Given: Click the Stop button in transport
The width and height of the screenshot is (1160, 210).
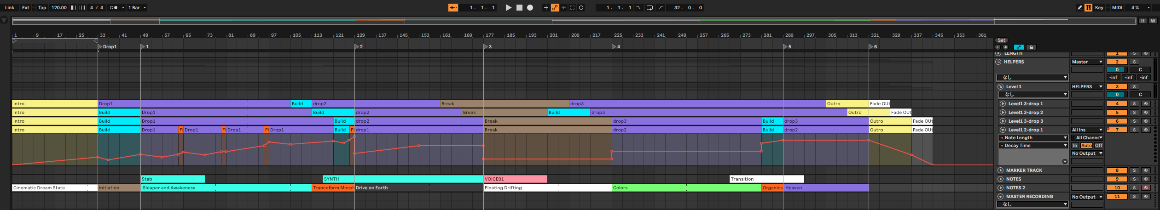Looking at the screenshot, I should point(519,8).
